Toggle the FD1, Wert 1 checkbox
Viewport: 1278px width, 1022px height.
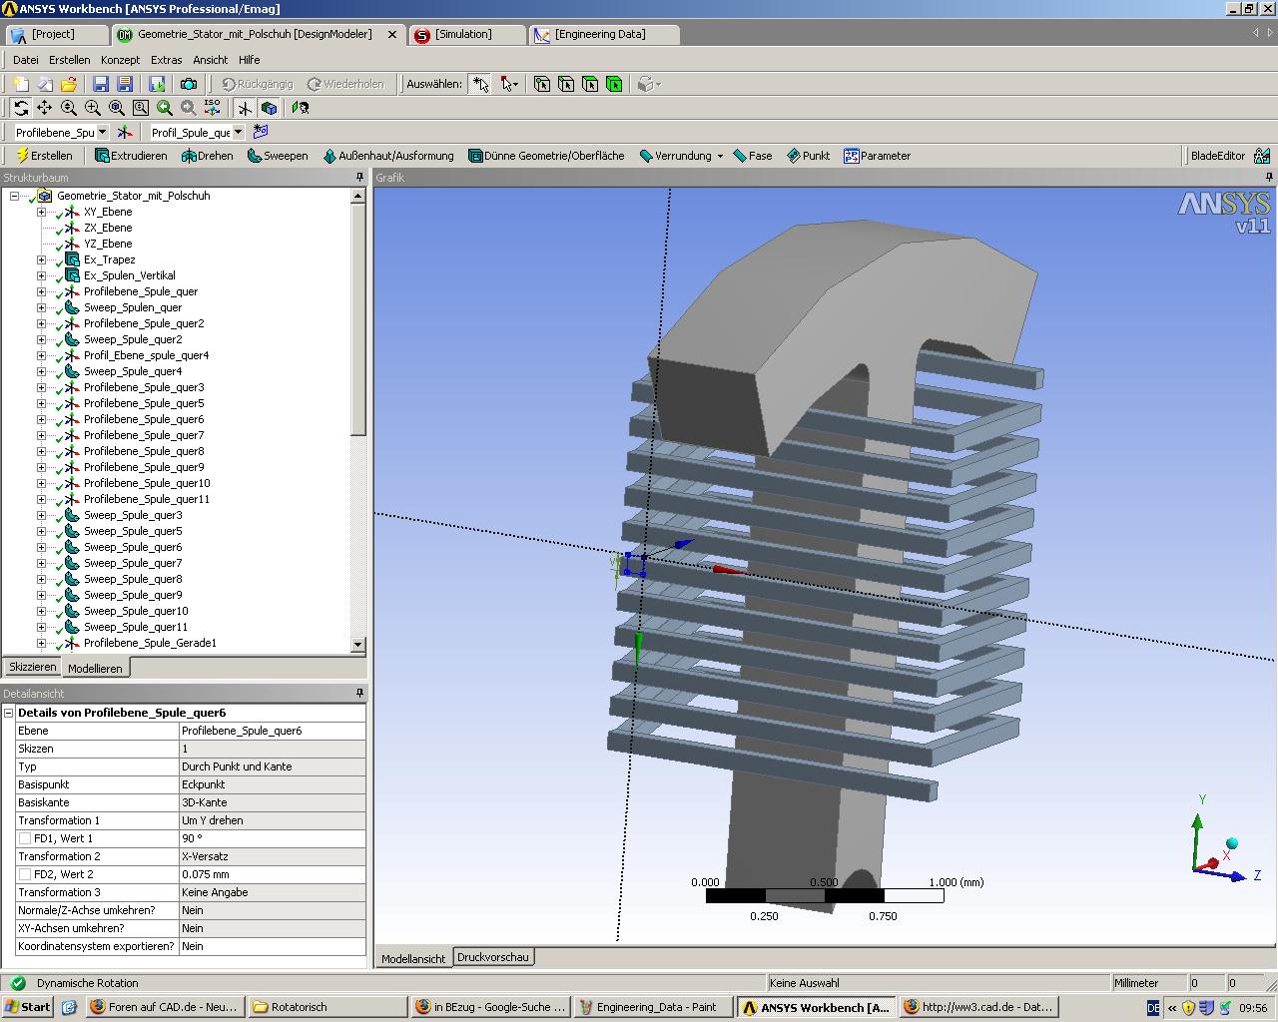pos(25,838)
